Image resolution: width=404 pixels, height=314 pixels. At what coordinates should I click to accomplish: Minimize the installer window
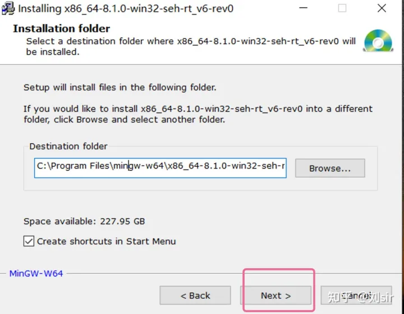(303, 9)
